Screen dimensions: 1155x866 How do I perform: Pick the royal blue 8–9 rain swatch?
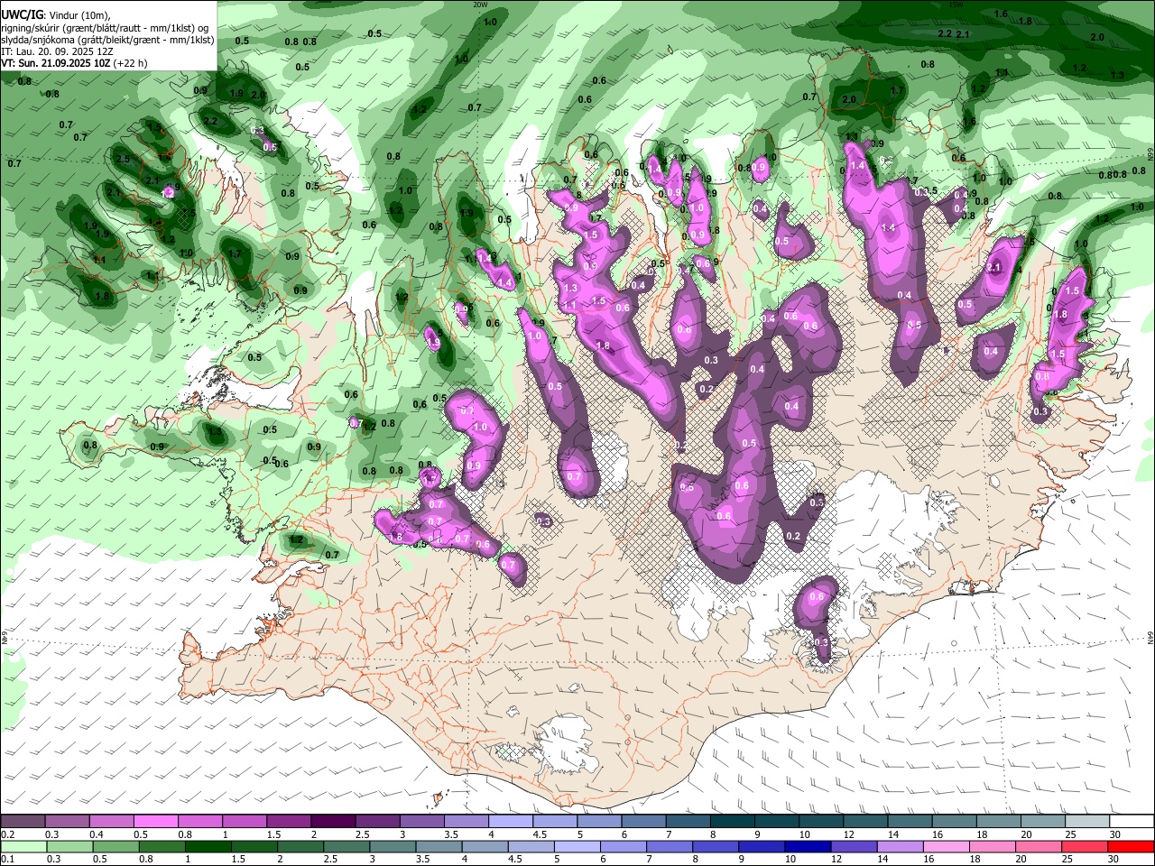(716, 846)
